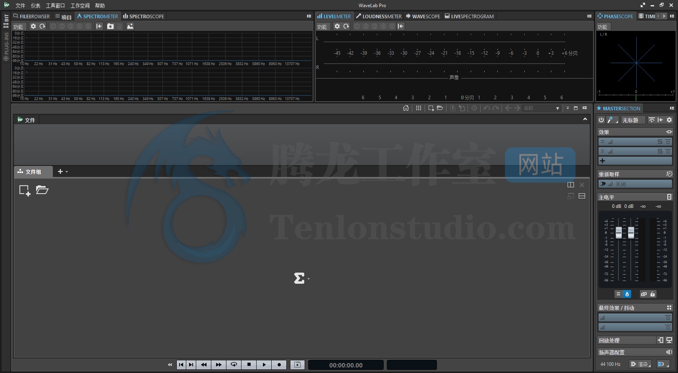Click the speaker configuration icon
Image resolution: width=678 pixels, height=373 pixels.
coord(669,352)
